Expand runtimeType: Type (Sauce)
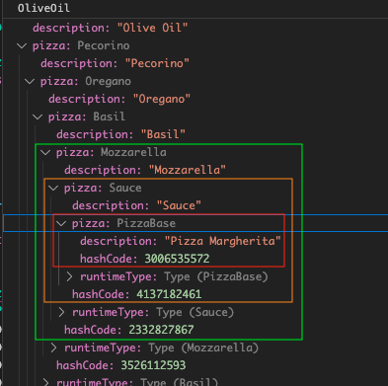 coord(61,312)
